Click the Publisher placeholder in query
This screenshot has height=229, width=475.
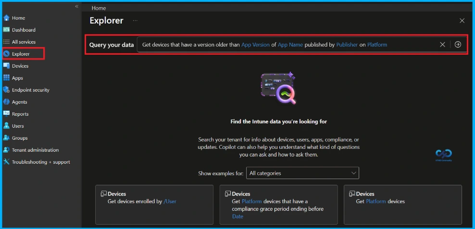347,45
